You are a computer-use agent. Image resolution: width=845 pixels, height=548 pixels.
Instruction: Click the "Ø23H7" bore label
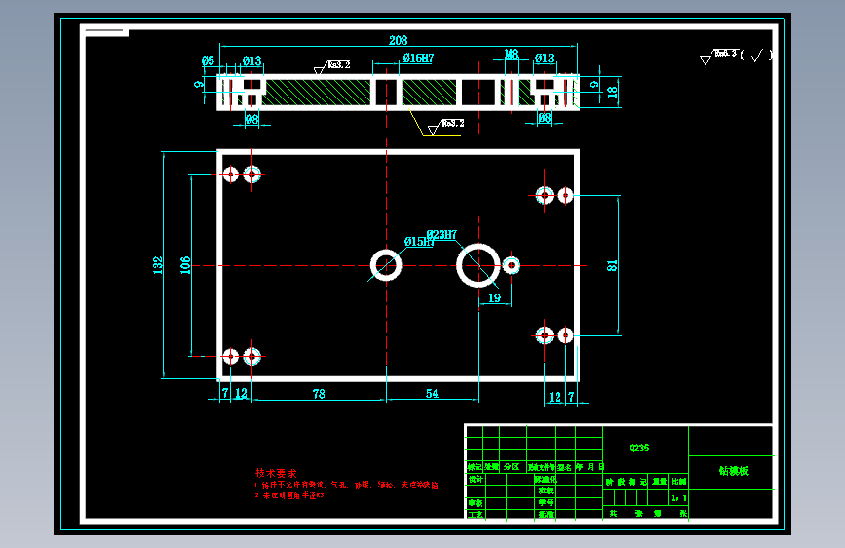point(442,235)
